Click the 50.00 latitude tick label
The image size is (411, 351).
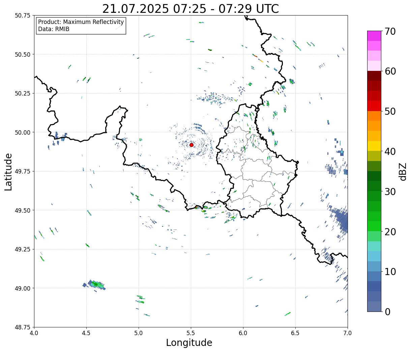coord(22,132)
